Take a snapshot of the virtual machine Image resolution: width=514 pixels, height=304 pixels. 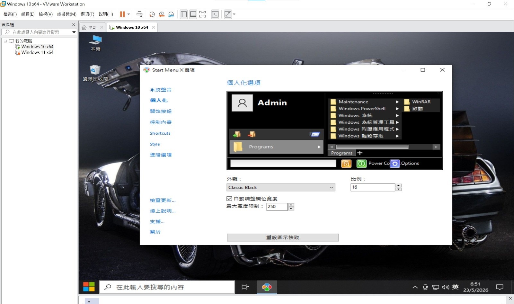tap(152, 14)
